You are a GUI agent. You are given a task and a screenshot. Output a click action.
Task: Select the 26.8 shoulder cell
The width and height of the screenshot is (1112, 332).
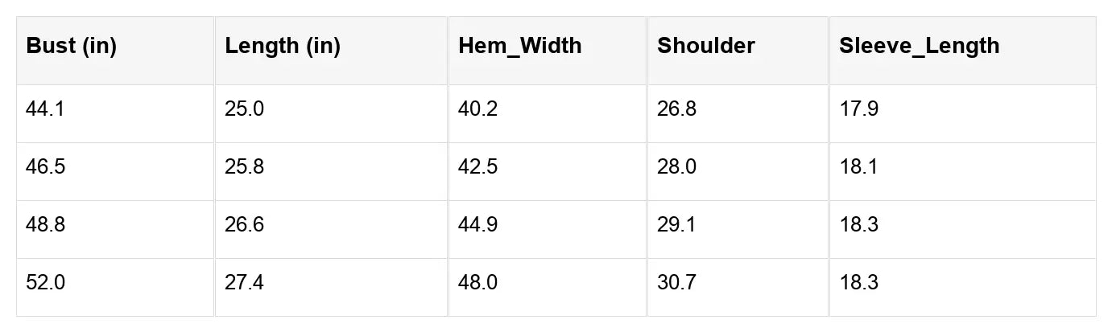(676, 109)
